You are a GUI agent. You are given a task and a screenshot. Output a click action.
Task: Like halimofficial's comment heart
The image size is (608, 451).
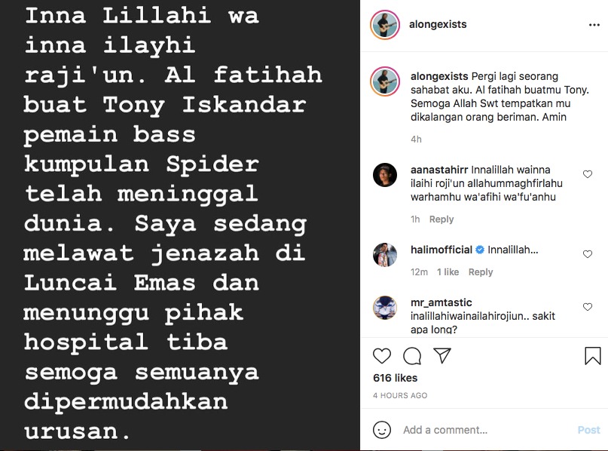tap(588, 254)
